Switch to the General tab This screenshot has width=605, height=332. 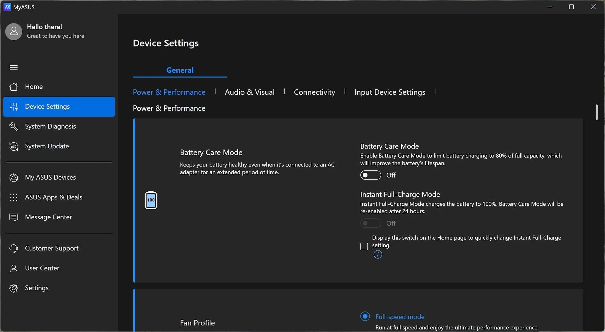click(x=180, y=70)
